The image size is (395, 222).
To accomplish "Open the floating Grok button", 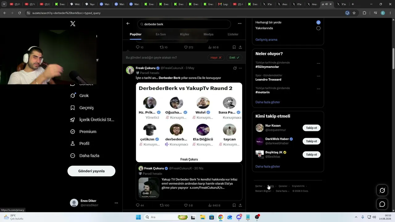I will (x=382, y=191).
